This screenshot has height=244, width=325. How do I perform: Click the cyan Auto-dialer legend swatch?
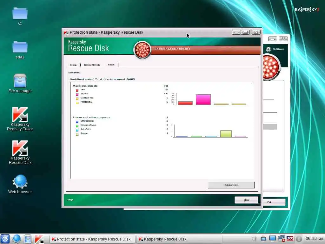point(77,130)
